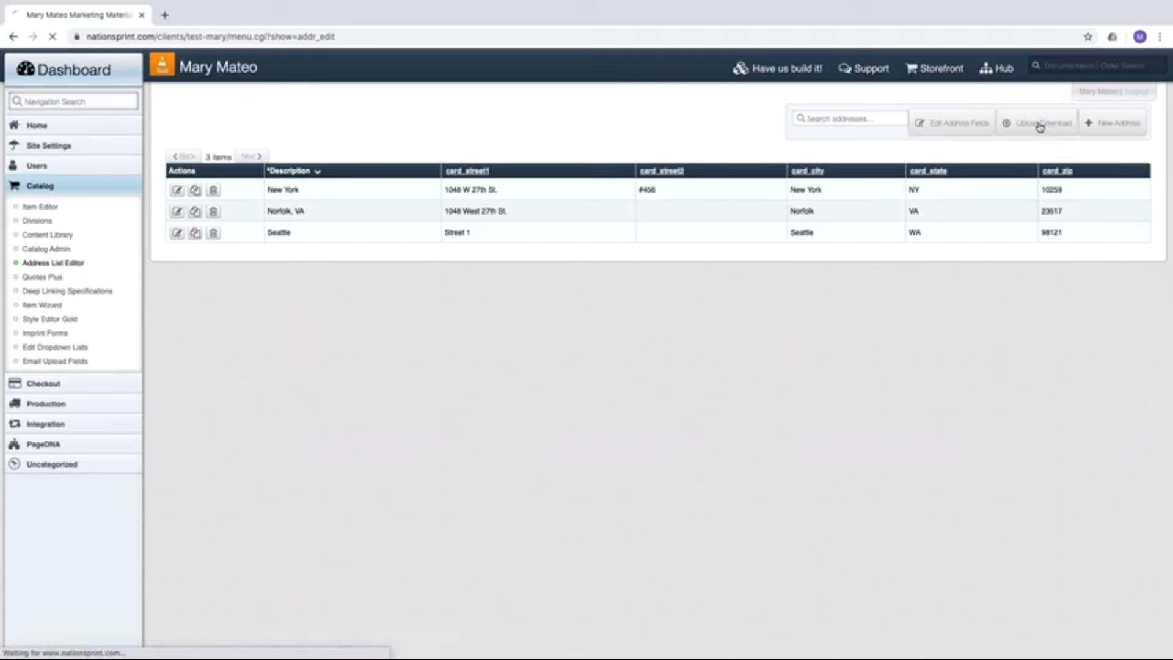Bookmark this page with star icon
Screen dimensions: 1173x660
tap(1087, 37)
